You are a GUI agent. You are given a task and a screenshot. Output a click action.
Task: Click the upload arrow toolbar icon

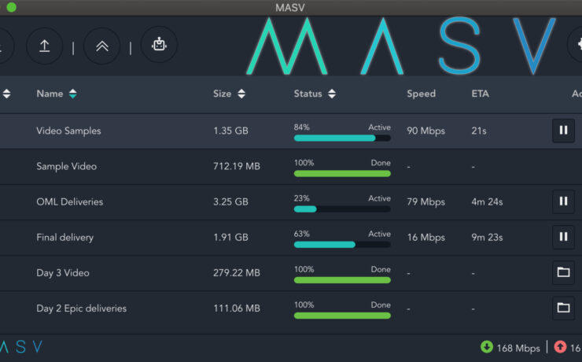pos(45,46)
